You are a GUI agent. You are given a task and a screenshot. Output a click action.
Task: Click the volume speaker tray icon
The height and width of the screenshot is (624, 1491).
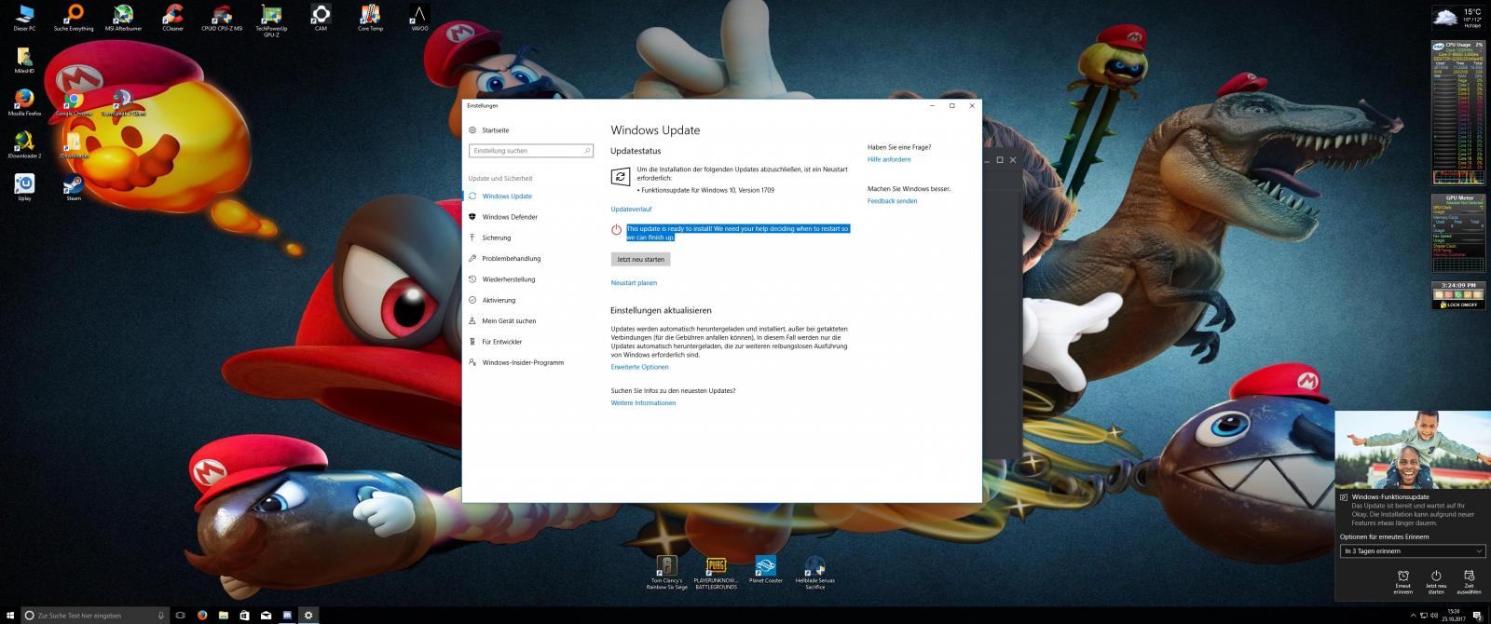[1433, 615]
